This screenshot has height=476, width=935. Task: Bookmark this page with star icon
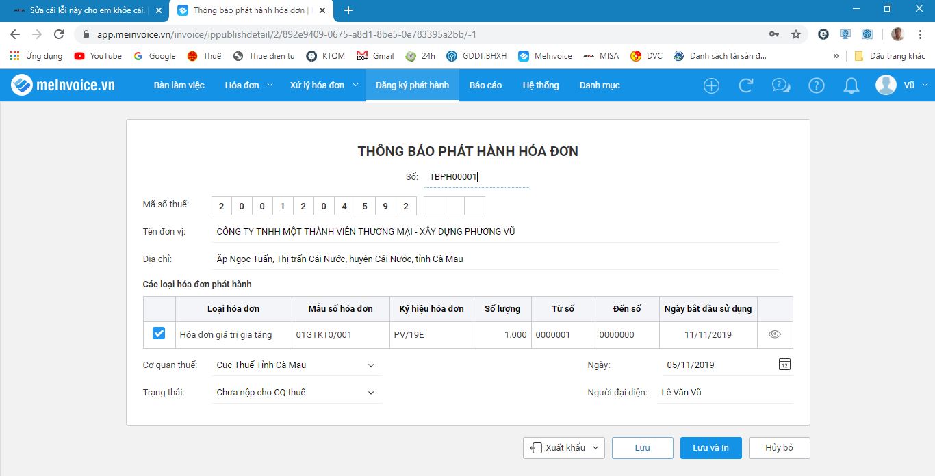coord(796,34)
